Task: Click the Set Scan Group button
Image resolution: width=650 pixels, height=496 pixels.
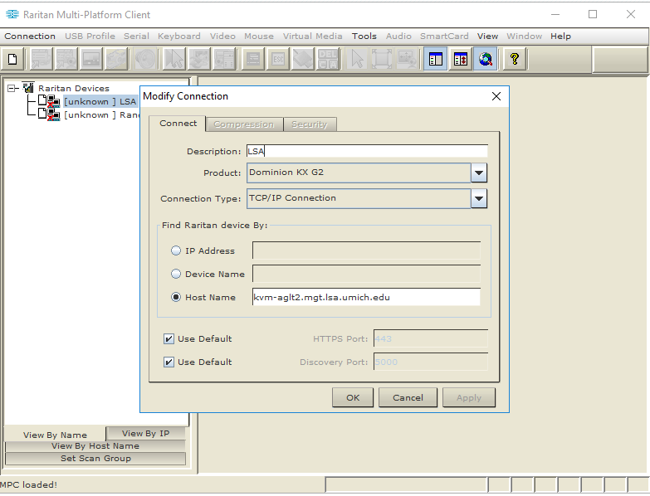Action: [95, 459]
